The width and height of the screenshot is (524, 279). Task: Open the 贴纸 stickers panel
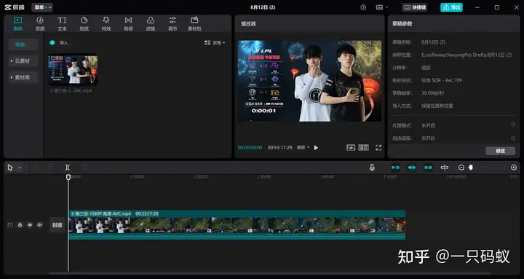coord(84,24)
